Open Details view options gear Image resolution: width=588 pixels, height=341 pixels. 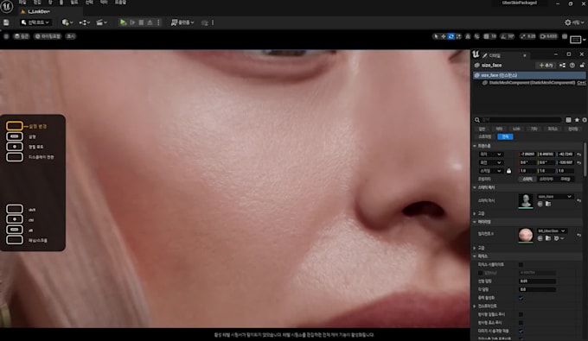click(585, 120)
